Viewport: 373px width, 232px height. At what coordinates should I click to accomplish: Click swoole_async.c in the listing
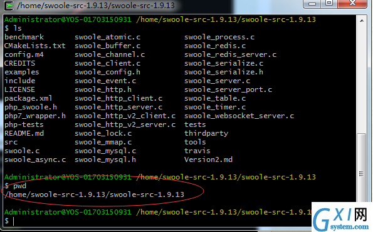tap(35, 159)
